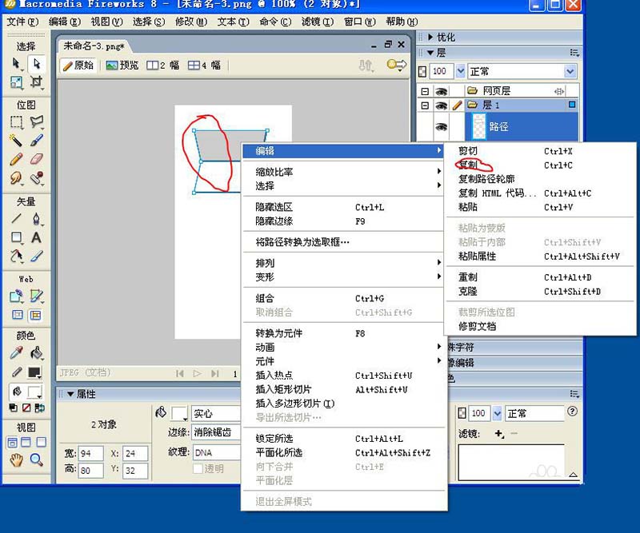The width and height of the screenshot is (640, 533).
Task: Hide the 路径 object with eye icon
Action: click(441, 126)
